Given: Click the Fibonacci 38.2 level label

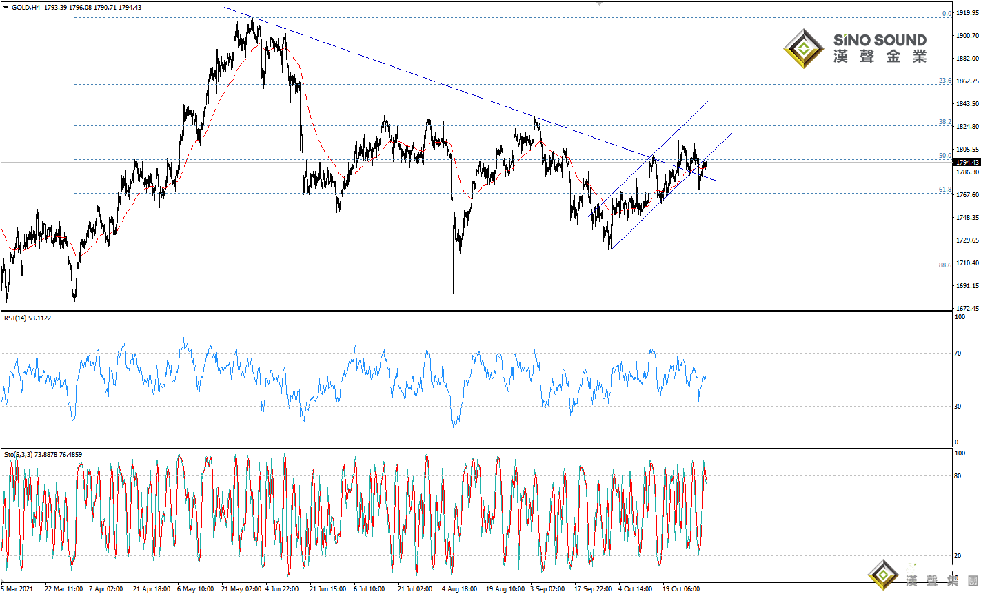Looking at the screenshot, I should [x=945, y=122].
